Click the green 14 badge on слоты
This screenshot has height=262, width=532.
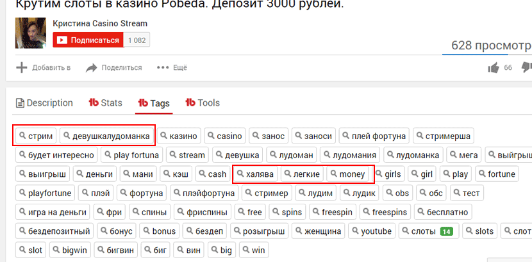pyautogui.click(x=447, y=231)
